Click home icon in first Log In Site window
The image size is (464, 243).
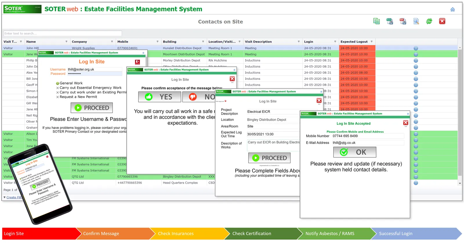click(x=143, y=53)
